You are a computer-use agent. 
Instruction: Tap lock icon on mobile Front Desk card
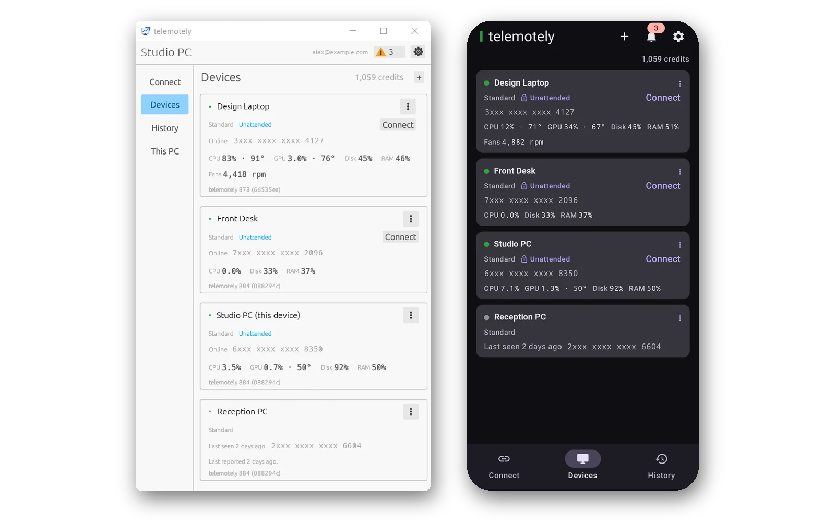pos(524,186)
